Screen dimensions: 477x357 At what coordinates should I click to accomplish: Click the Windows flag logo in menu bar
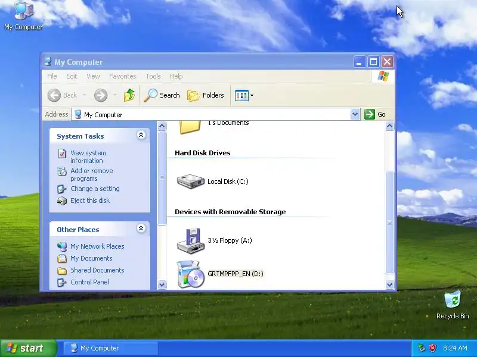383,76
